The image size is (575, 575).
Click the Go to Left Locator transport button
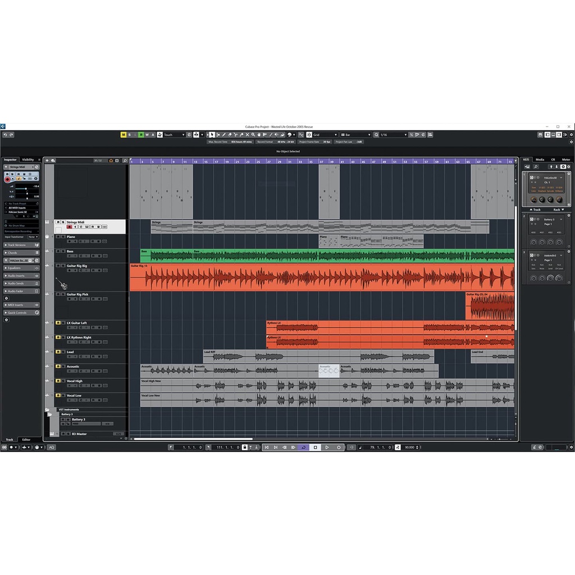267,448
